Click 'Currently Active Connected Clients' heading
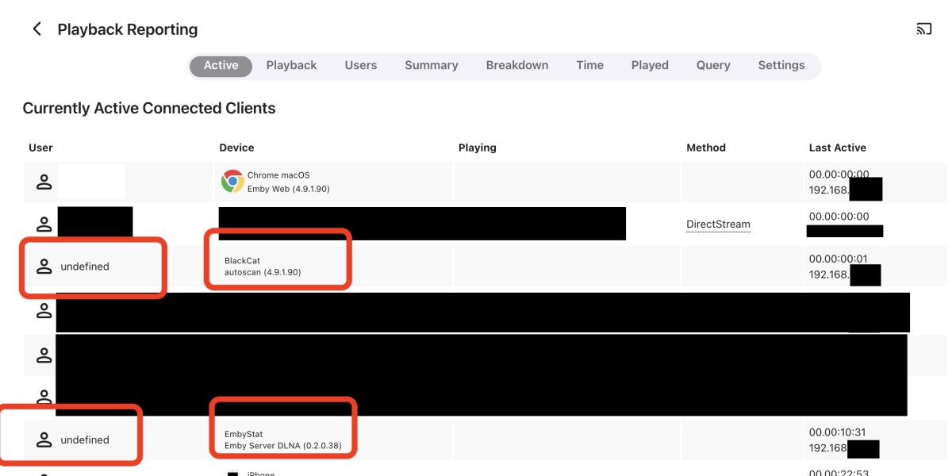Viewport: 952px width, 476px height. (x=149, y=109)
